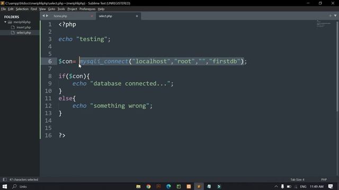Click the vertical editor scrollbar
Screen dimensions: 339x190
(x=337, y=67)
